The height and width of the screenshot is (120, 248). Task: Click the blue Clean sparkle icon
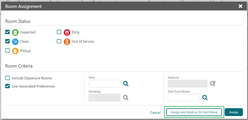coord(15,42)
